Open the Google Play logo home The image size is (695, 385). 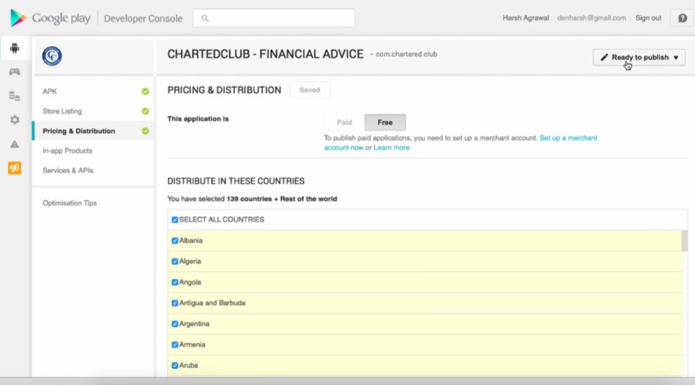pyautogui.click(x=50, y=18)
